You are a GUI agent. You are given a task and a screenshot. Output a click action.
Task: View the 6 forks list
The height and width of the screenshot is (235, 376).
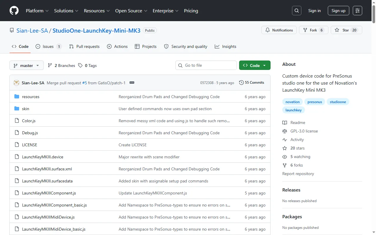click(x=293, y=165)
